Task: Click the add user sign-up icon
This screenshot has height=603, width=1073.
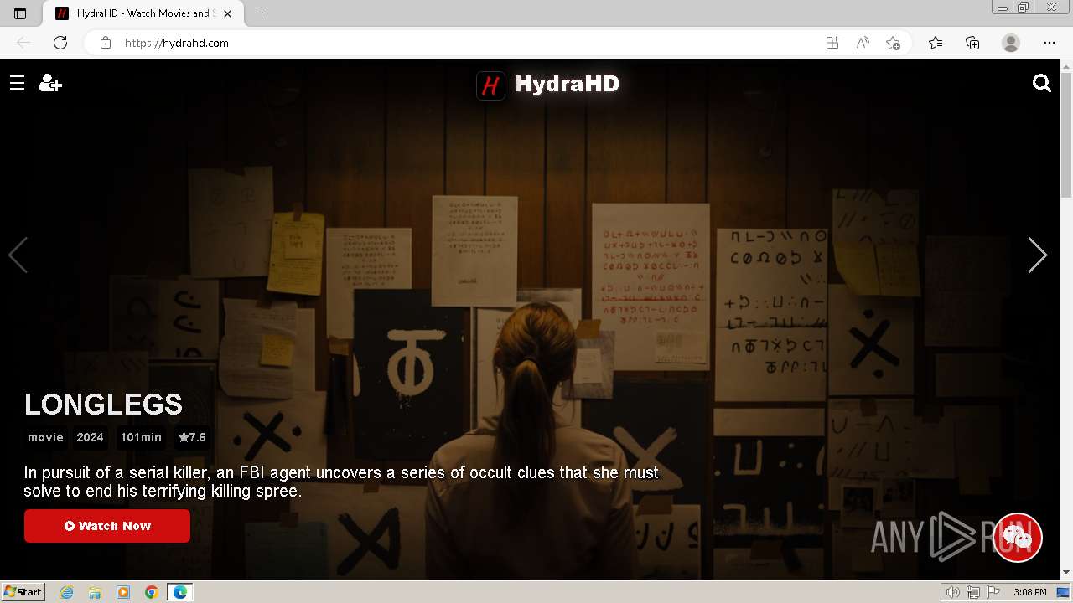Action: point(50,83)
